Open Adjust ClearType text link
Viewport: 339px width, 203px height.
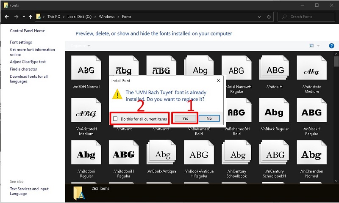[x=28, y=62]
